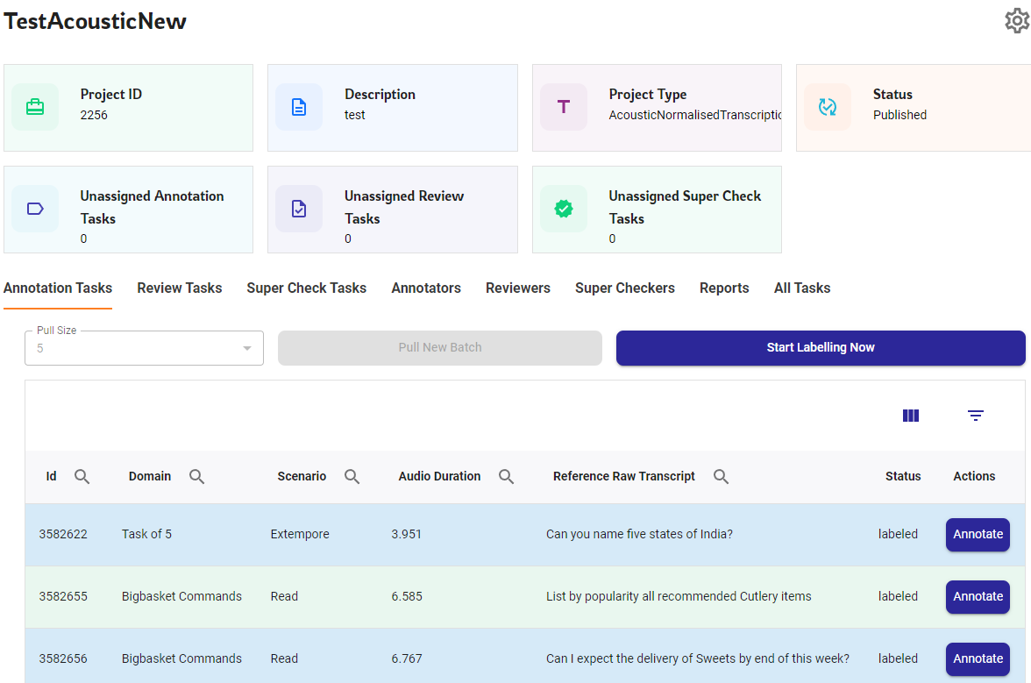Click the Scenario column header
Image resolution: width=1031 pixels, height=683 pixels.
point(302,477)
